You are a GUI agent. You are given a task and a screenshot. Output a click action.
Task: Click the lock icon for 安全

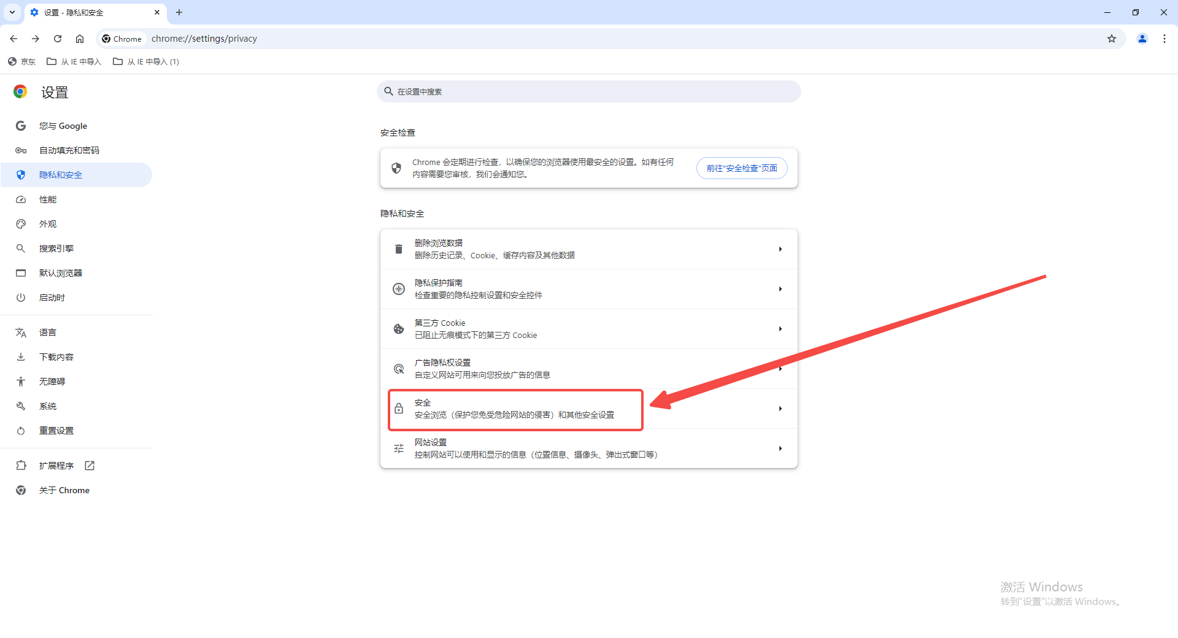click(x=399, y=409)
